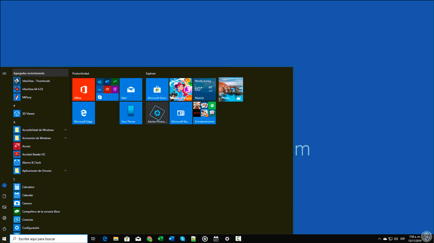Open Microsoft Edge from the taskbar
The image size is (434, 243).
[x=105, y=239]
